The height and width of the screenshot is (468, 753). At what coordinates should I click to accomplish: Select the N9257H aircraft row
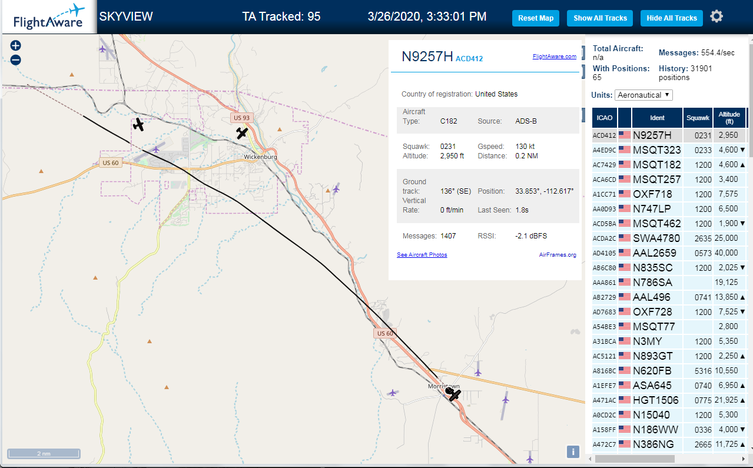coord(669,135)
